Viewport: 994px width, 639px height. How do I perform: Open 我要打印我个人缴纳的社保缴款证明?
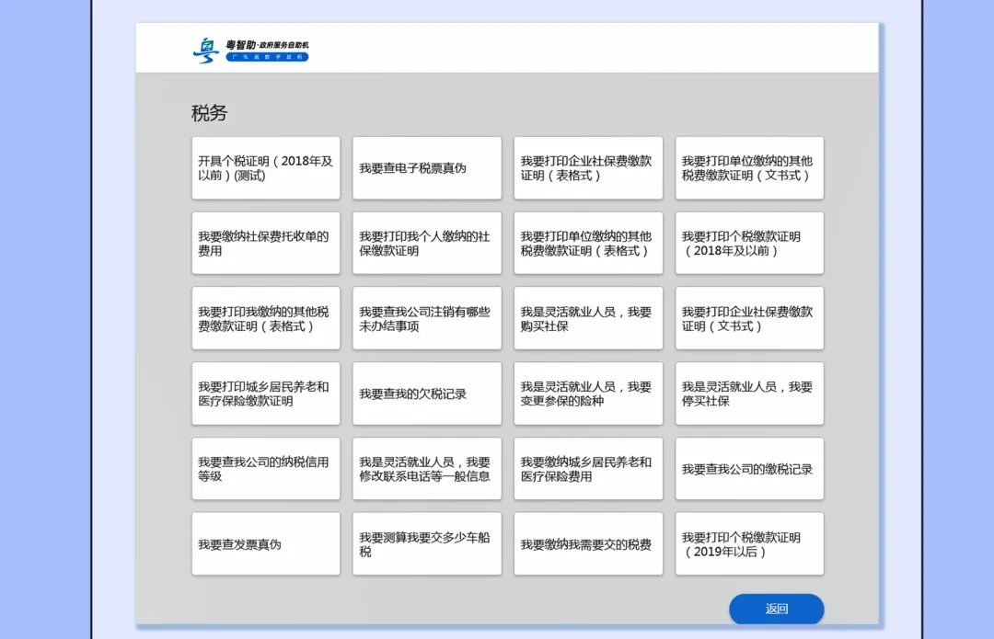click(426, 243)
